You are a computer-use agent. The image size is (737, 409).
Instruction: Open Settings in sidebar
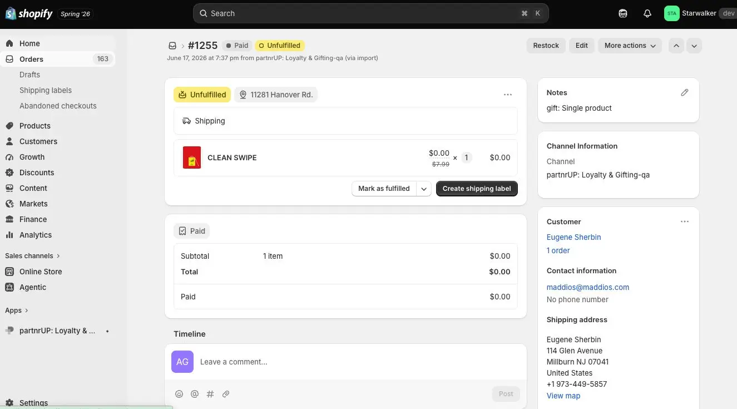click(x=33, y=403)
